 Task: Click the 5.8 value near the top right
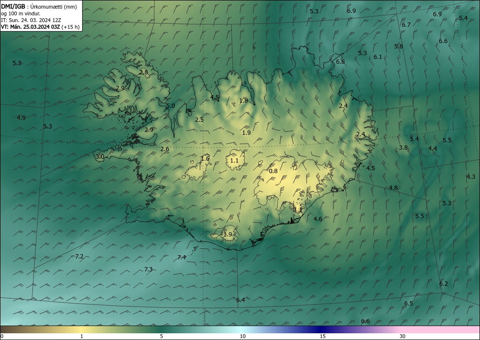398,47
